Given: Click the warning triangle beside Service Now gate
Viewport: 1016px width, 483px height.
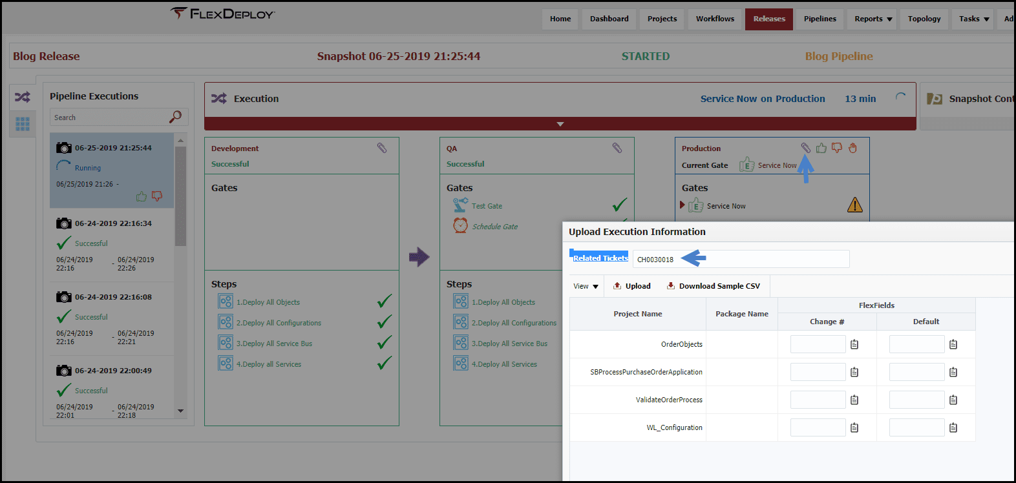Looking at the screenshot, I should [x=855, y=205].
